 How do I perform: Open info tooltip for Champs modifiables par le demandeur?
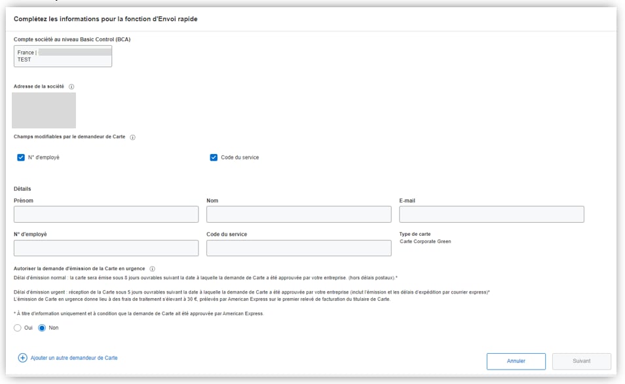(133, 137)
